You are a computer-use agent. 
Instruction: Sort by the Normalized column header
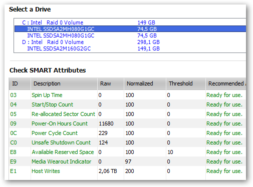click(x=145, y=83)
